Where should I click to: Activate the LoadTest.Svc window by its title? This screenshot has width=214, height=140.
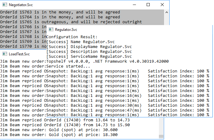click(x=19, y=54)
